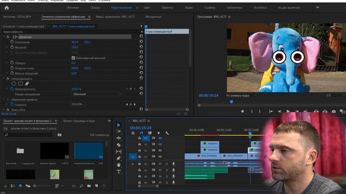
Task: Reset the Position parameter
Action: coord(141,41)
